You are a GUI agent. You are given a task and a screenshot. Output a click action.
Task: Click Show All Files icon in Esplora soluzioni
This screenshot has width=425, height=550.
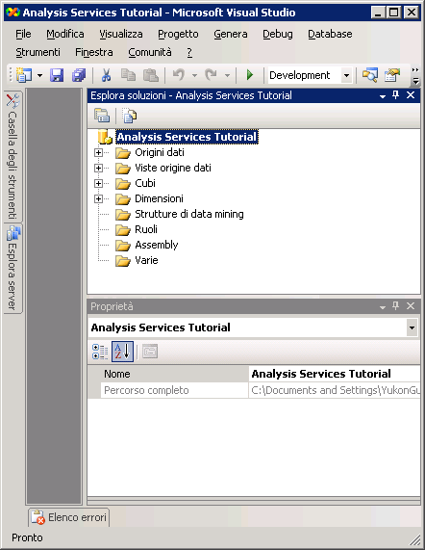(129, 116)
